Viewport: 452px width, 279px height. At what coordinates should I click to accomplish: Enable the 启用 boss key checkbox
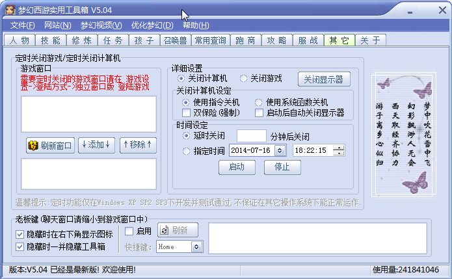(129, 231)
